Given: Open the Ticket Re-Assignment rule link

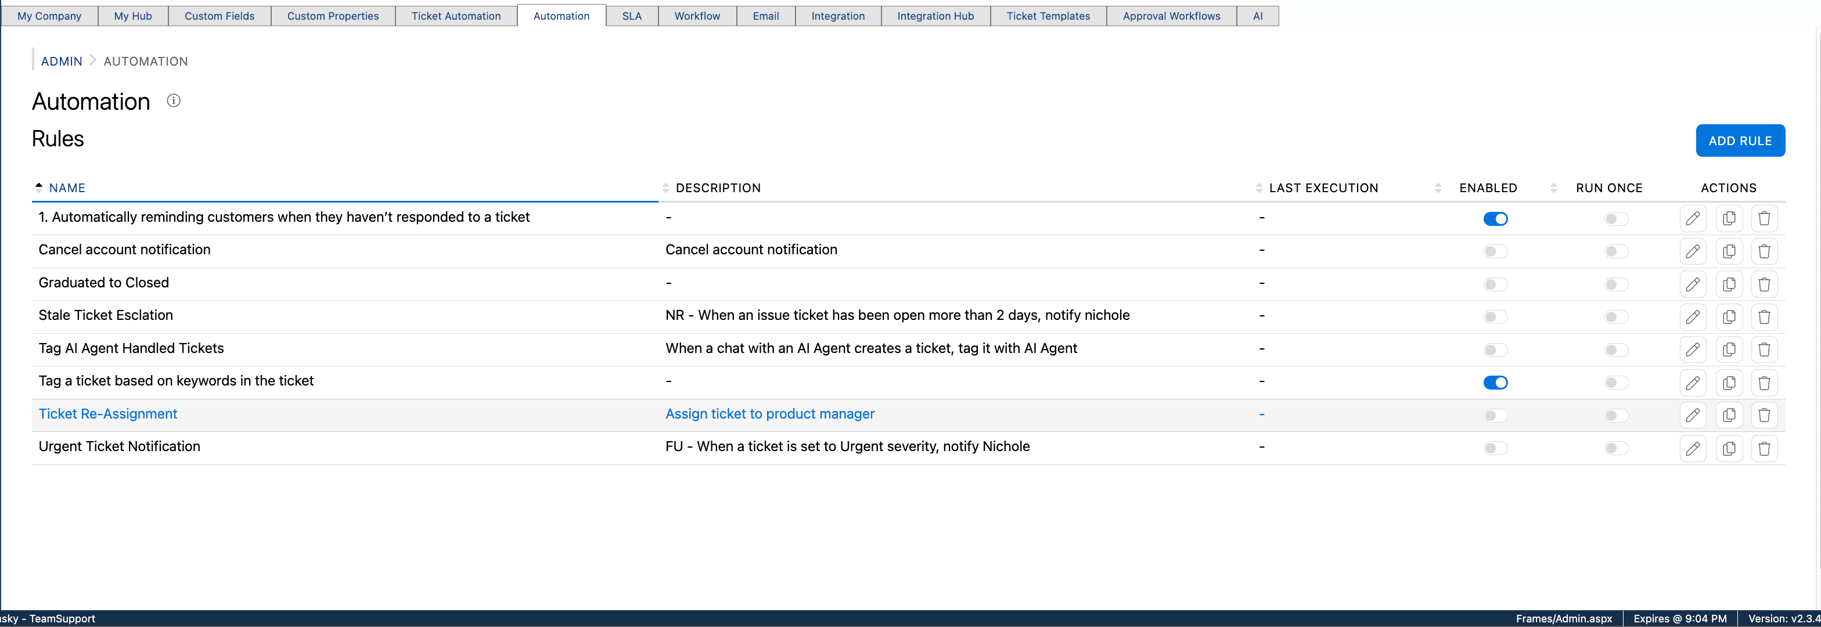Looking at the screenshot, I should (x=108, y=413).
